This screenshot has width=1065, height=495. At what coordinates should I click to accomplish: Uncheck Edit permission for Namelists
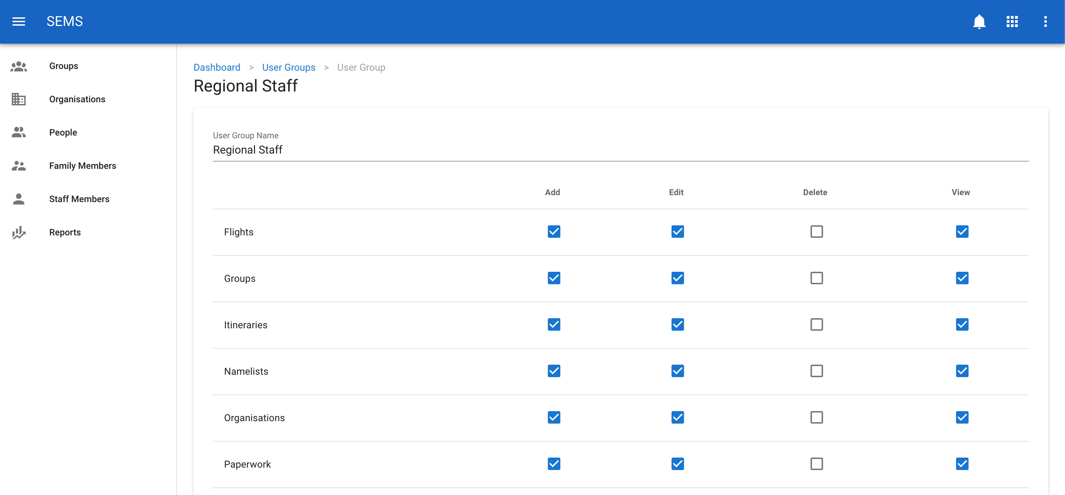click(x=677, y=371)
